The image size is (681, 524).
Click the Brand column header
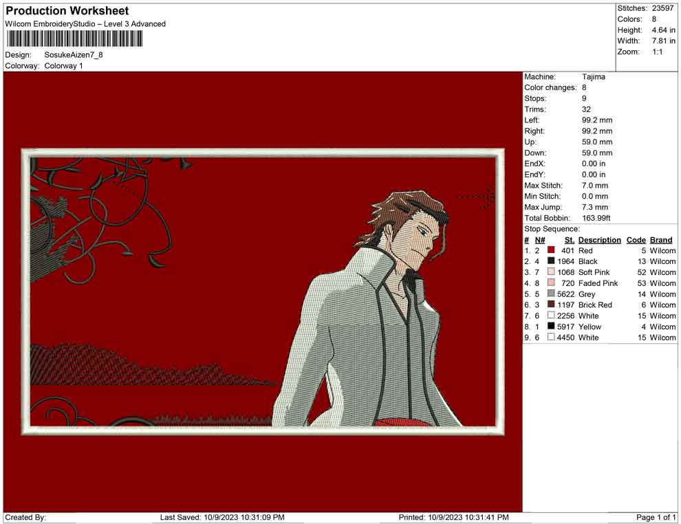point(661,239)
